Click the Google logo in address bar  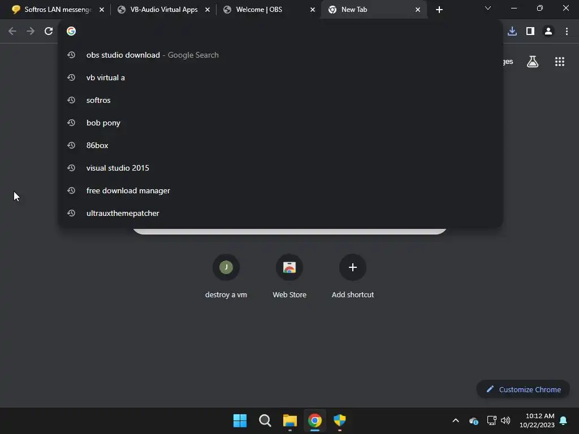coord(71,31)
